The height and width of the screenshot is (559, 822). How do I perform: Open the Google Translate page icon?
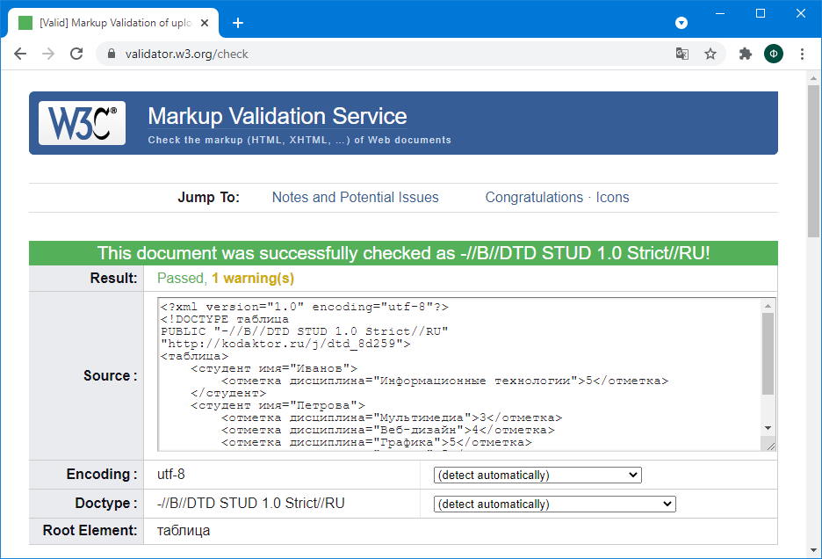[682, 54]
